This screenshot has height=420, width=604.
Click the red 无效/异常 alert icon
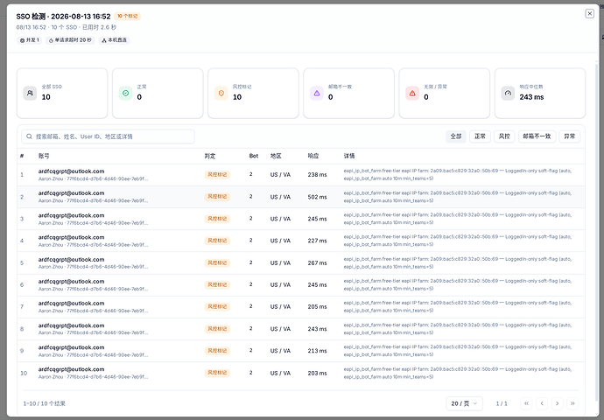412,93
